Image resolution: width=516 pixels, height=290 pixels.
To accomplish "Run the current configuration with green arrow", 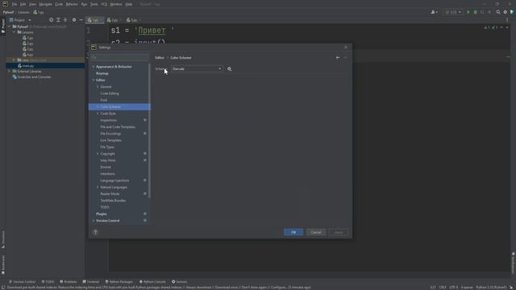I will click(468, 12).
